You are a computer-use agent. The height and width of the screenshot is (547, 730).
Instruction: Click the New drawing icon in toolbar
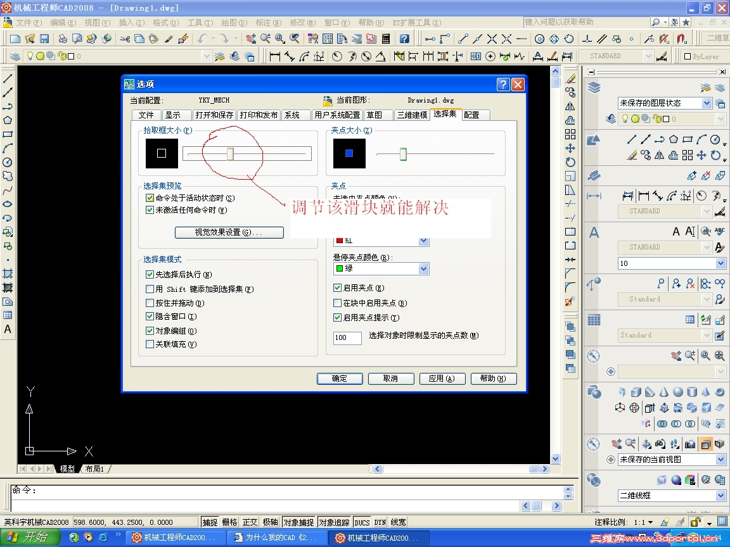[x=15, y=39]
